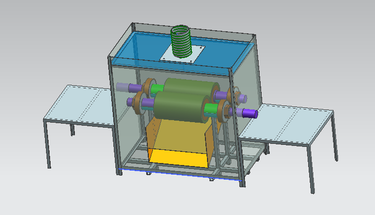Select the purple shaft end at far left
Image resolution: width=375 pixels, height=215 pixels.
122,86
